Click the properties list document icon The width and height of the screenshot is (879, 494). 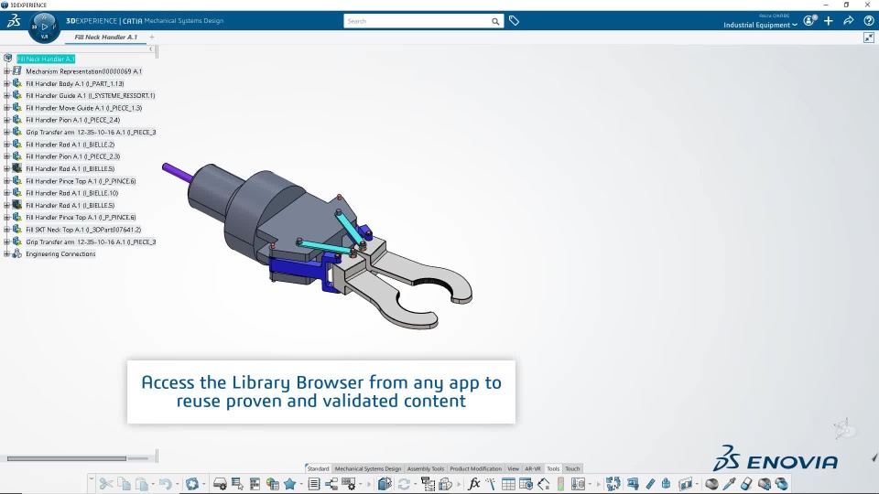point(314,483)
